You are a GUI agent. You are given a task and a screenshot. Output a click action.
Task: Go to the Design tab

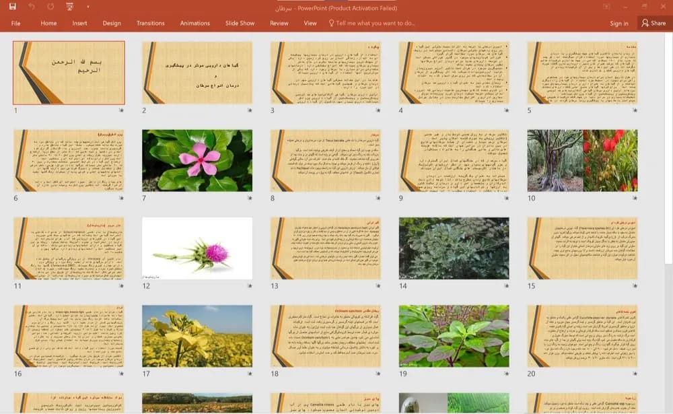click(x=112, y=23)
